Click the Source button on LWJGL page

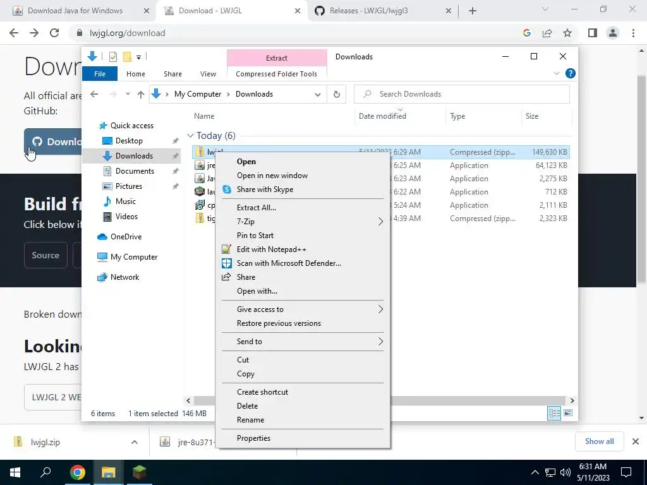45,255
